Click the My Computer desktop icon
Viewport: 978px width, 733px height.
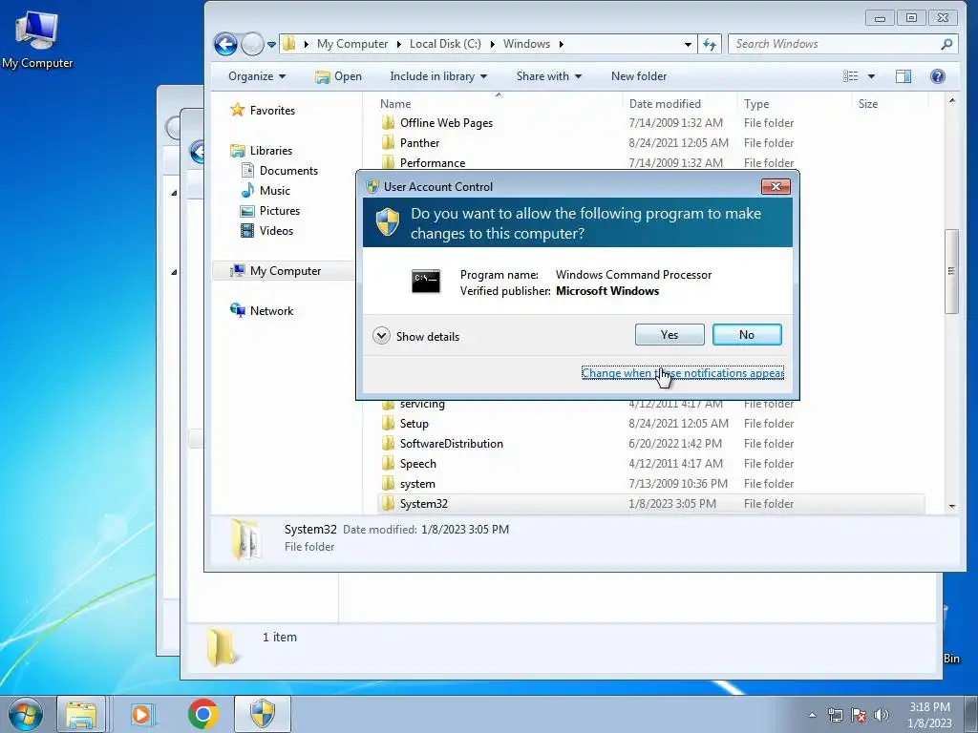tap(37, 39)
